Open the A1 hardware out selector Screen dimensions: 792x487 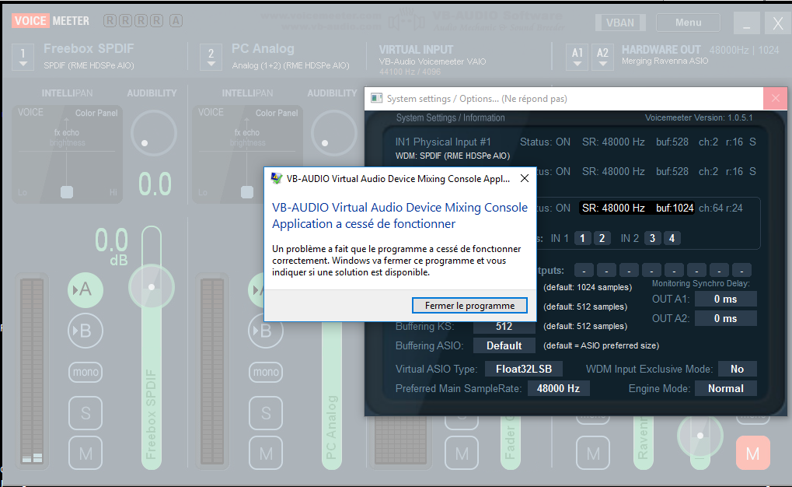577,57
